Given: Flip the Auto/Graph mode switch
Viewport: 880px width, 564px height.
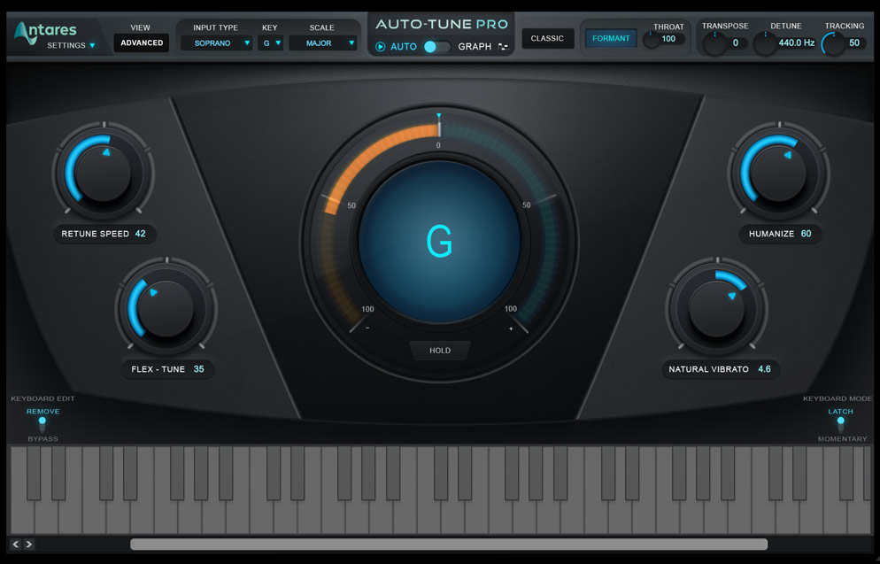Looking at the screenshot, I should pos(436,47).
